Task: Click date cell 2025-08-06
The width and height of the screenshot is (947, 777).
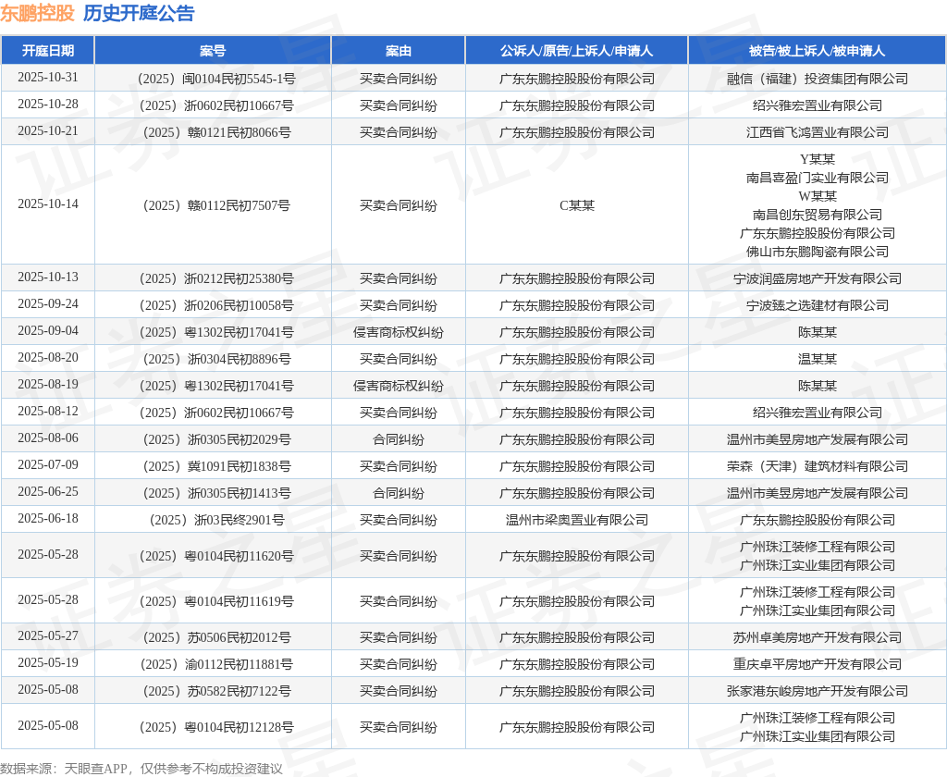Action: pyautogui.click(x=48, y=438)
